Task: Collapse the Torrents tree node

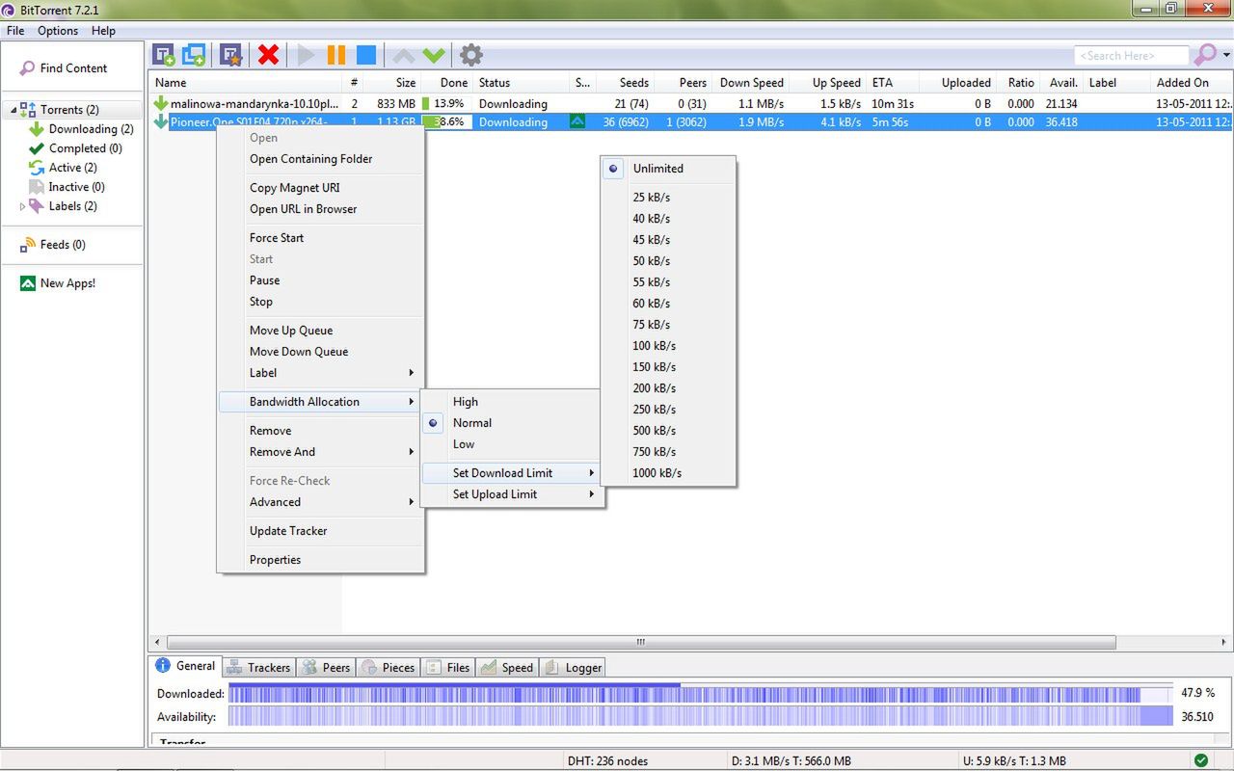Action: [x=13, y=110]
